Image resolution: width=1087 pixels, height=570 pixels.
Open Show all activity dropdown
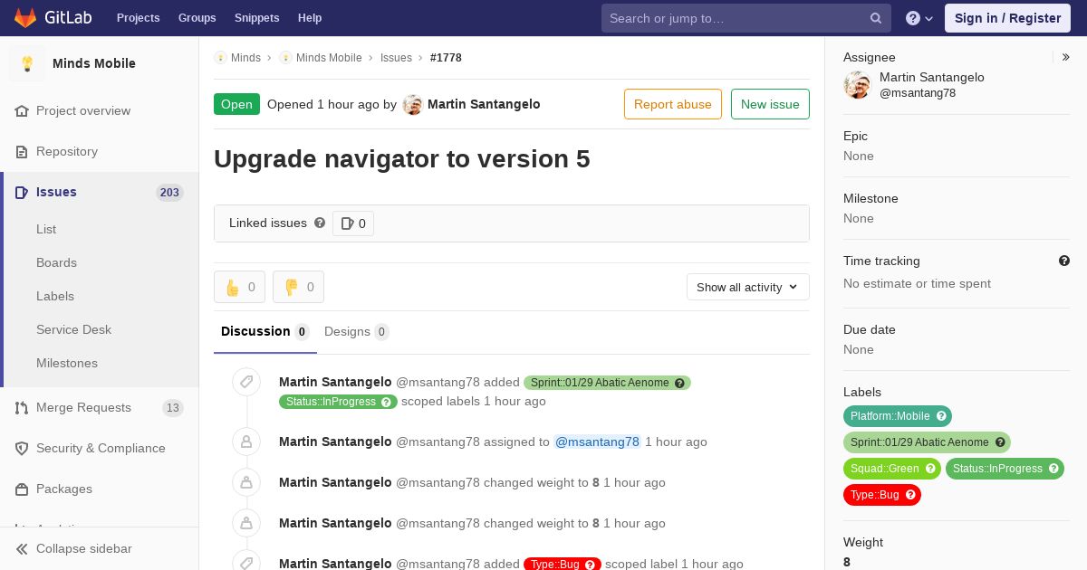point(748,287)
